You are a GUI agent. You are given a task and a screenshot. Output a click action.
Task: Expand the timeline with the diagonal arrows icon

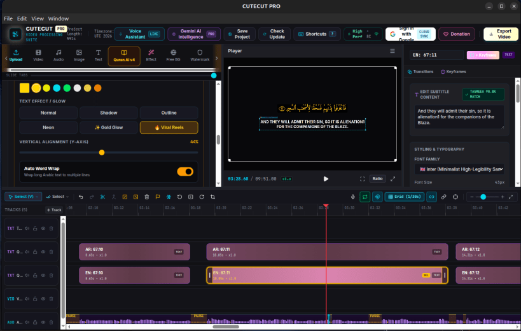click(511, 197)
